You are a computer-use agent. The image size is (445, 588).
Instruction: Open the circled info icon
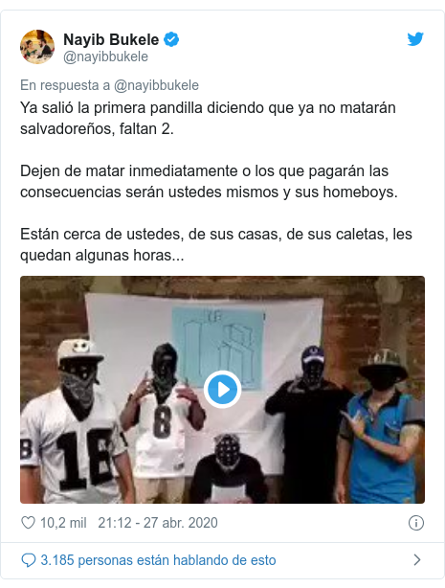click(415, 523)
